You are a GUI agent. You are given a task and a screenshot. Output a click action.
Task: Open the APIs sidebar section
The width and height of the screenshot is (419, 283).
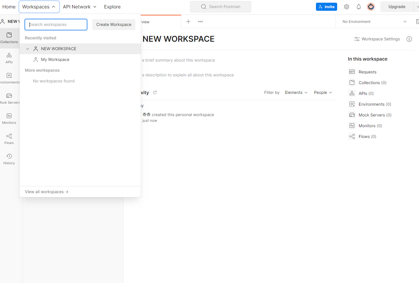tap(9, 58)
